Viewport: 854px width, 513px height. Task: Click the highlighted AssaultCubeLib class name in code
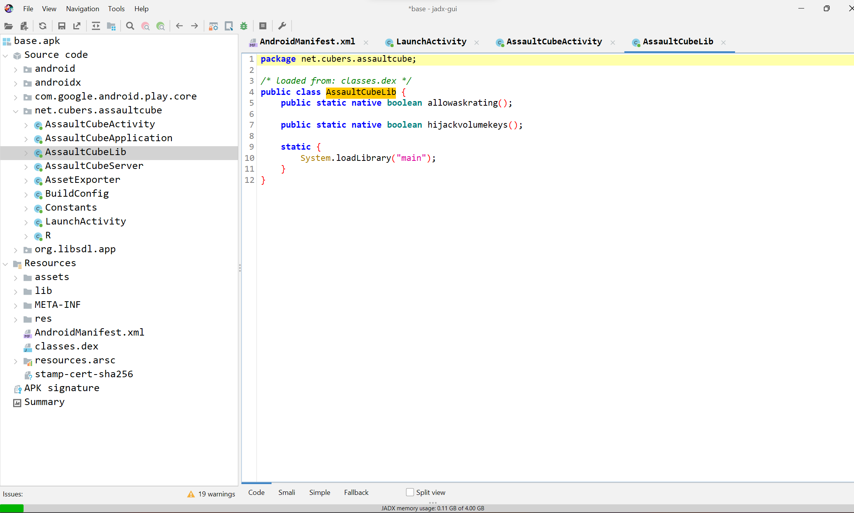click(x=361, y=92)
